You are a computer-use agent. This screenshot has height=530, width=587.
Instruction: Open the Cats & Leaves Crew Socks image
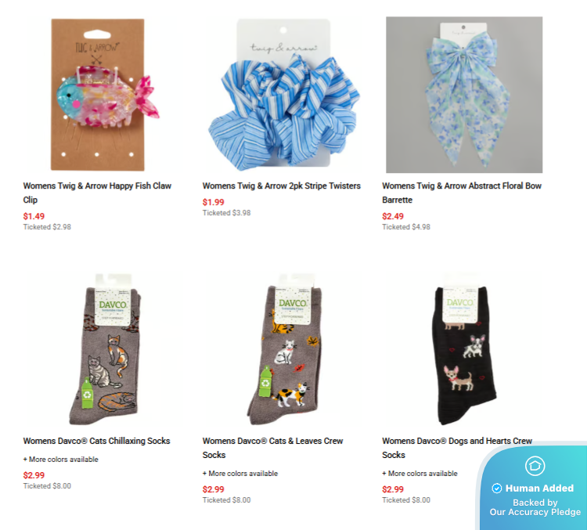point(285,349)
